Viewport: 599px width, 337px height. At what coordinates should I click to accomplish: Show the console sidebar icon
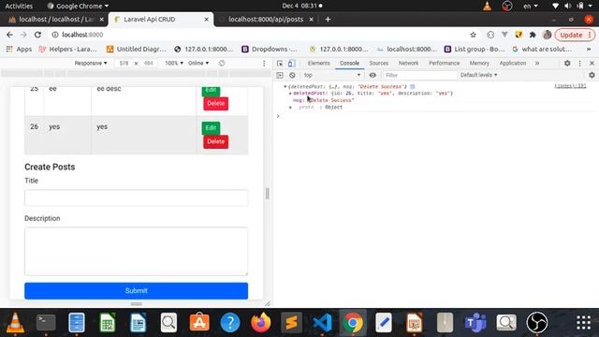coord(280,75)
